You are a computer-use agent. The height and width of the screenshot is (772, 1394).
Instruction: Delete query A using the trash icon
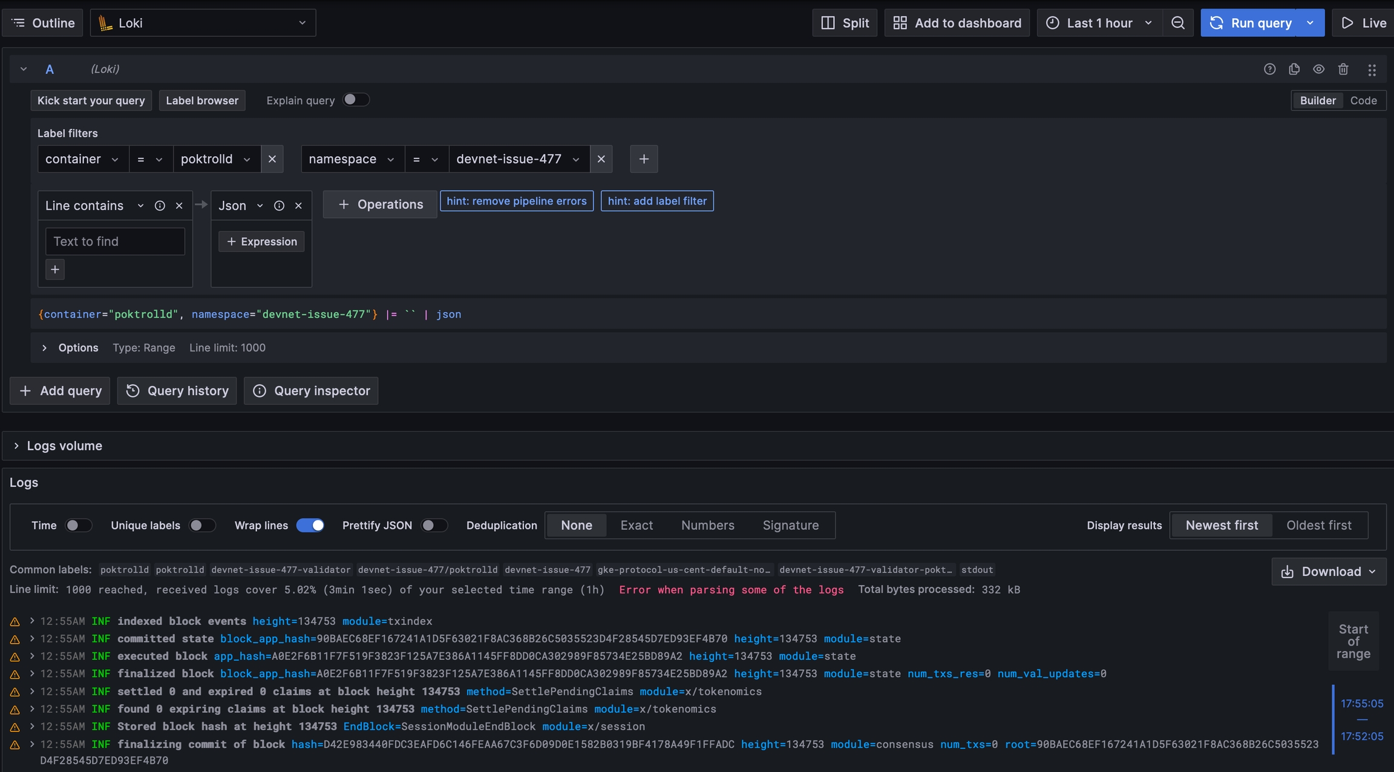coord(1343,69)
